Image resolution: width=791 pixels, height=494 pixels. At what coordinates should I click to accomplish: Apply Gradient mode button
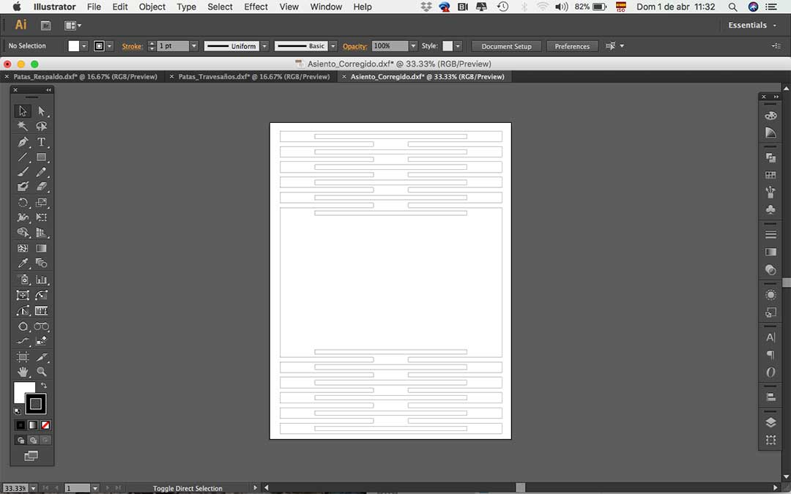(x=33, y=425)
